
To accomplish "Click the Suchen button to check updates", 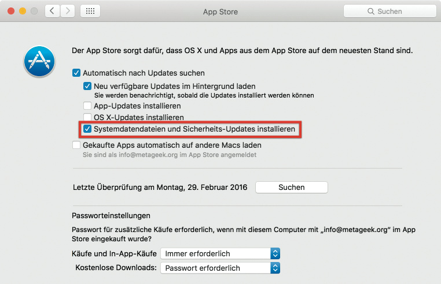I will [x=291, y=188].
